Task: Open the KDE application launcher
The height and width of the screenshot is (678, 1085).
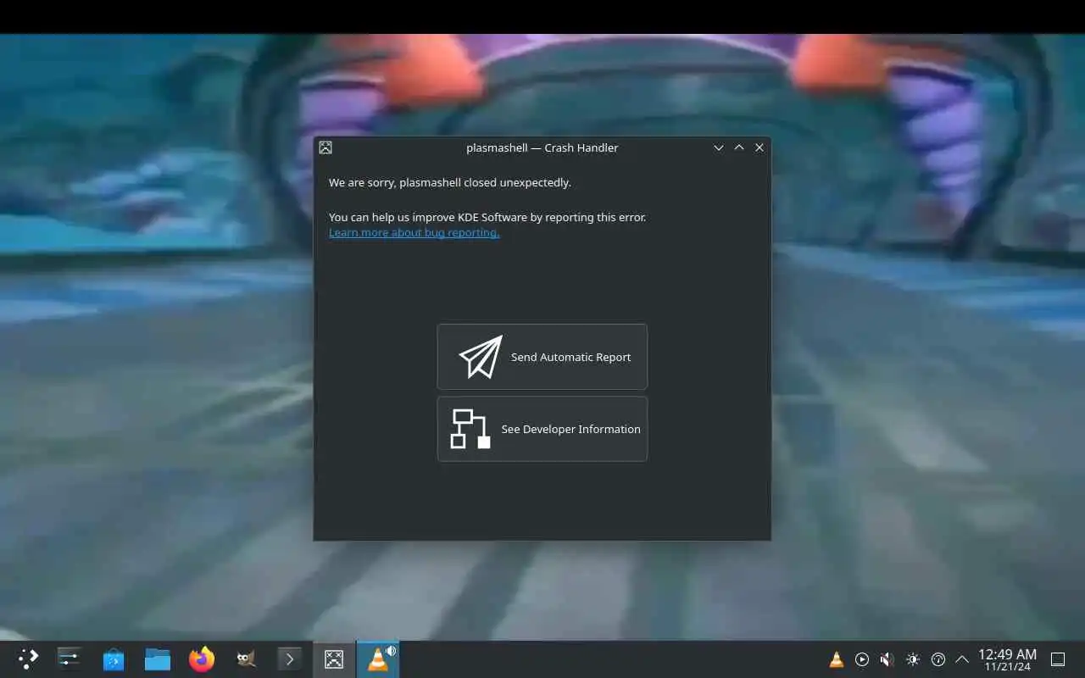Action: (x=28, y=659)
